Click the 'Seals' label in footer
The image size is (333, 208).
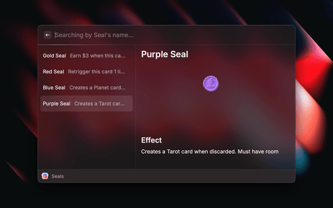[x=58, y=176]
